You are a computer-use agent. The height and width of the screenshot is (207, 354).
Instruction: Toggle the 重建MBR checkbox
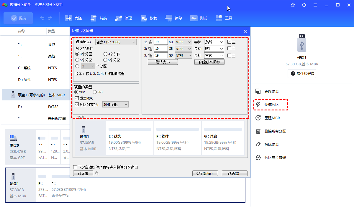click(x=77, y=98)
